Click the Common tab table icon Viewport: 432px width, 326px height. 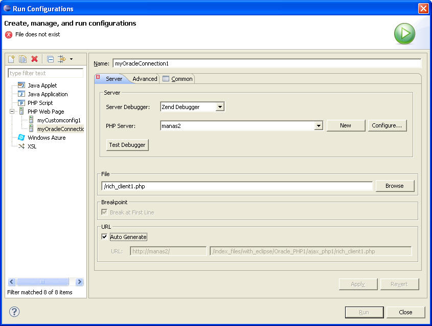pos(166,79)
